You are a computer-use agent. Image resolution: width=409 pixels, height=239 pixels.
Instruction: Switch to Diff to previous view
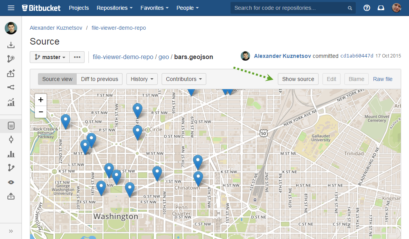100,79
